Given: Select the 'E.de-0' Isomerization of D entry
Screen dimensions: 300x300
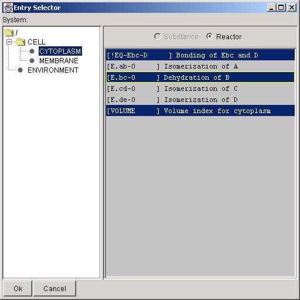Looking at the screenshot, I should coord(200,100).
